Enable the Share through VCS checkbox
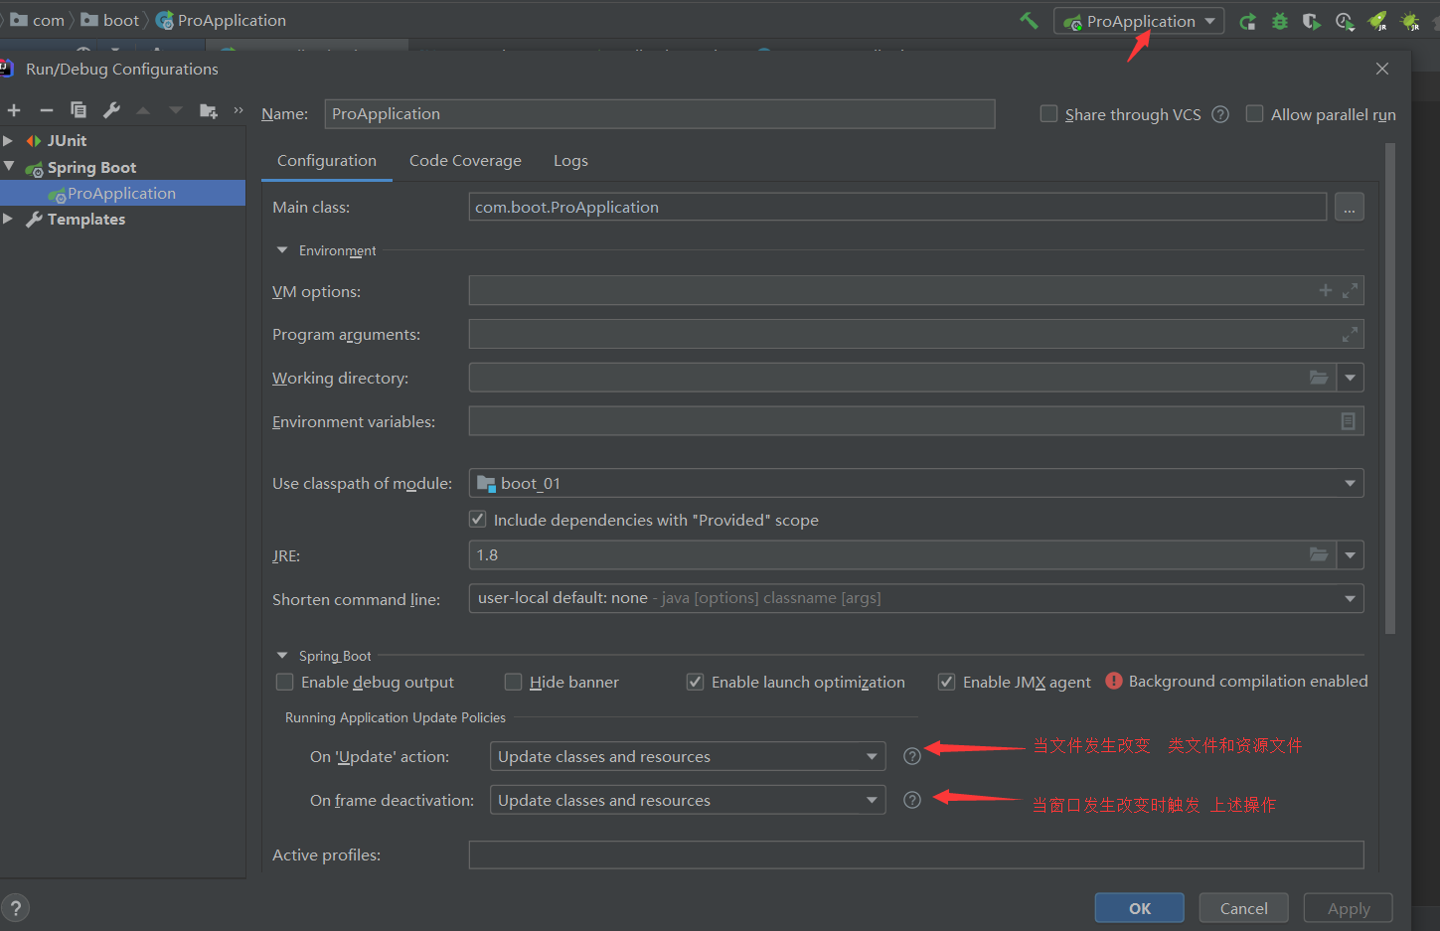This screenshot has width=1440, height=931. (x=1048, y=114)
